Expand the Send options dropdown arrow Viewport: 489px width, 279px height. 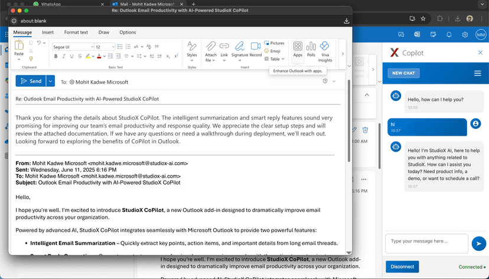click(x=51, y=81)
